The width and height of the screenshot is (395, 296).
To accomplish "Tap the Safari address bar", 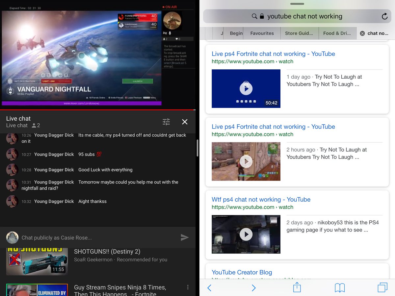I will 298,16.
